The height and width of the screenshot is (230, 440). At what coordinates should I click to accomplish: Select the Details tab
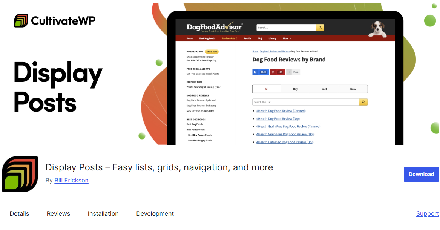[19, 213]
